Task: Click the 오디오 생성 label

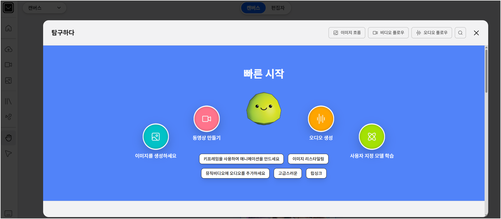Action: point(321,138)
